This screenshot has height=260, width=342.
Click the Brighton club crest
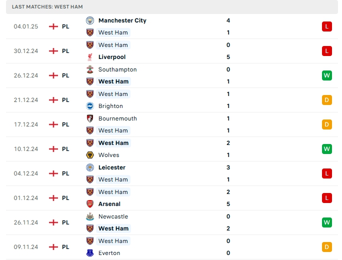(90, 106)
